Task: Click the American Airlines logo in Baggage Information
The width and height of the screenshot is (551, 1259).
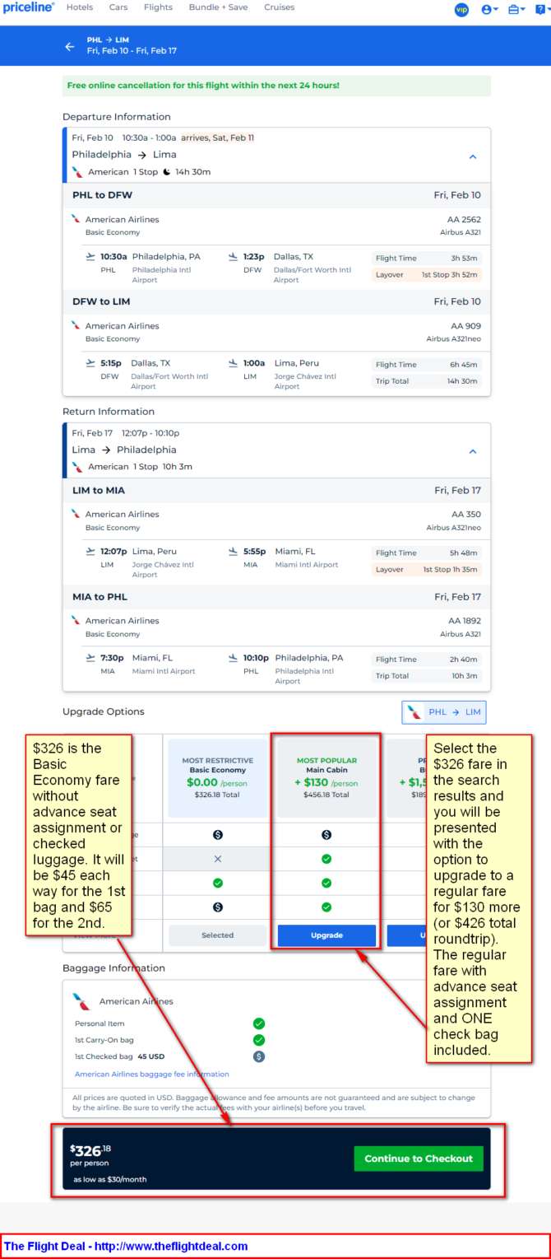Action: pyautogui.click(x=81, y=1001)
